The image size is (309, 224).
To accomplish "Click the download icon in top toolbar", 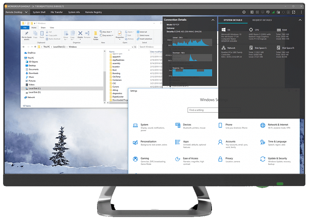I will 288,12.
